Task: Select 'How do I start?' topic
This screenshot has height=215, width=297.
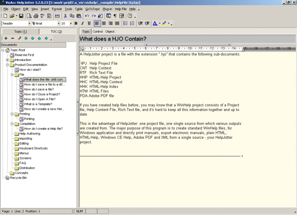Action: 30,70
